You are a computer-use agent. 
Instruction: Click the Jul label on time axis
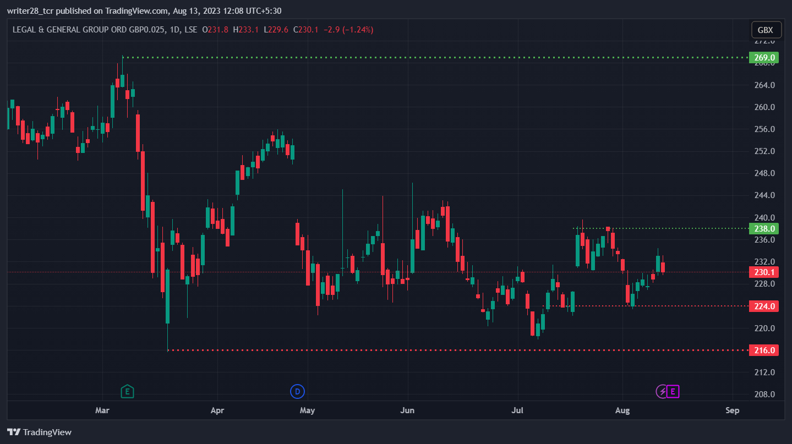point(517,410)
